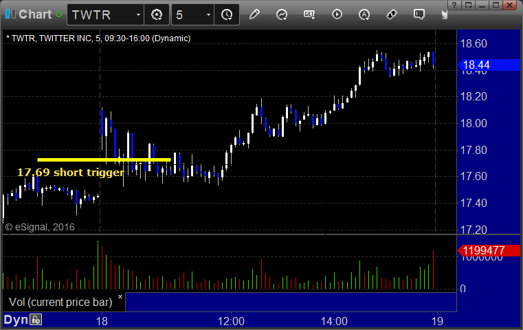Toggle the Dyn lock icon
Screen dimensions: 523x330
click(36, 320)
